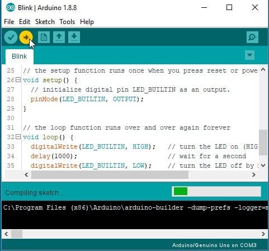Screen dimensions: 269x251
Task: Click the Verify checkmark button
Action: [11, 37]
